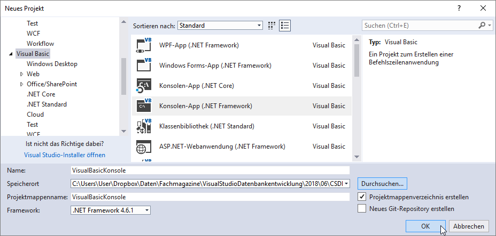Open the Speicherort path dropdown arrow
The height and width of the screenshot is (236, 496).
[x=346, y=183]
